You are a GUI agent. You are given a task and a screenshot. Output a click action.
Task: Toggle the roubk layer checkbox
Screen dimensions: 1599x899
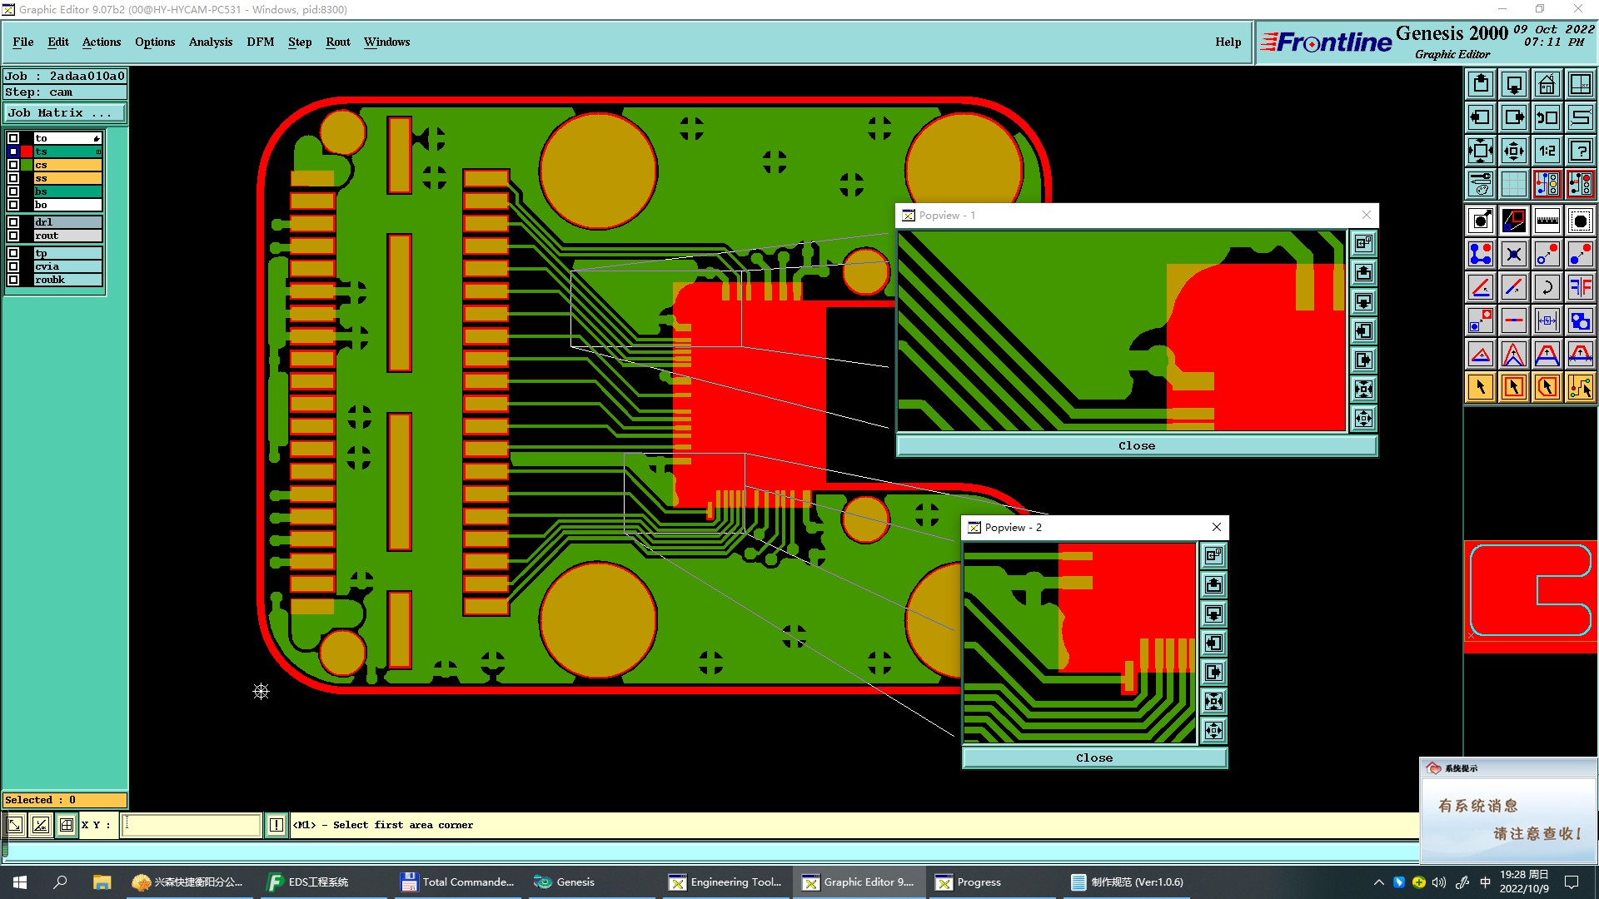click(13, 280)
